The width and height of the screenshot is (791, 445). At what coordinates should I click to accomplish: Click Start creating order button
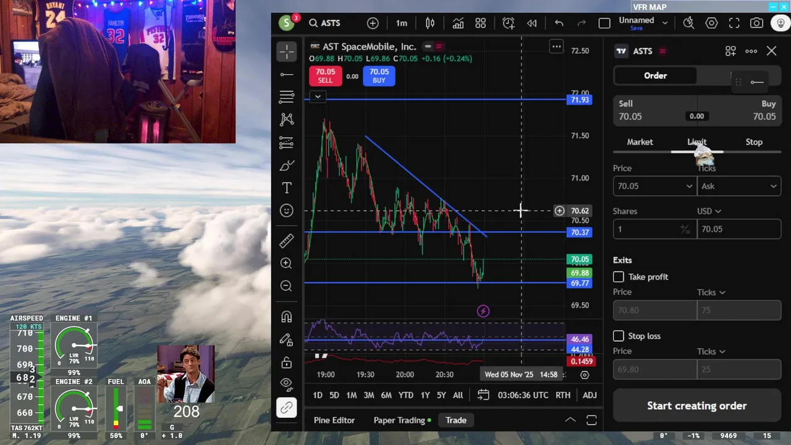tap(697, 406)
